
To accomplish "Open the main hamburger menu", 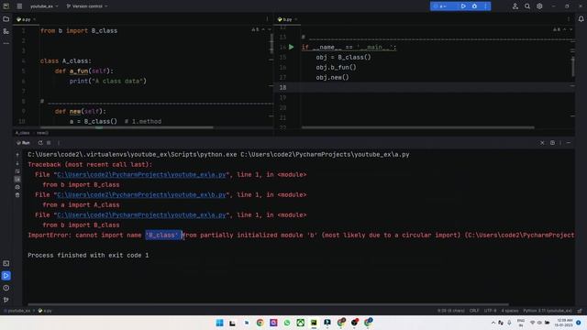I will (19, 6).
